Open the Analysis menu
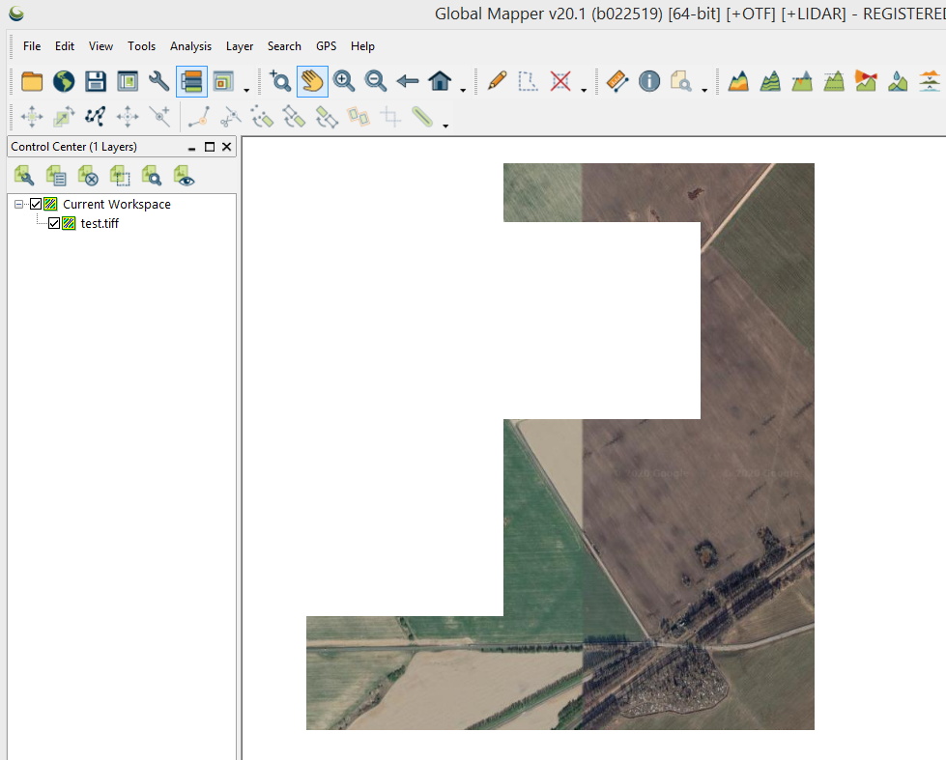 [190, 46]
